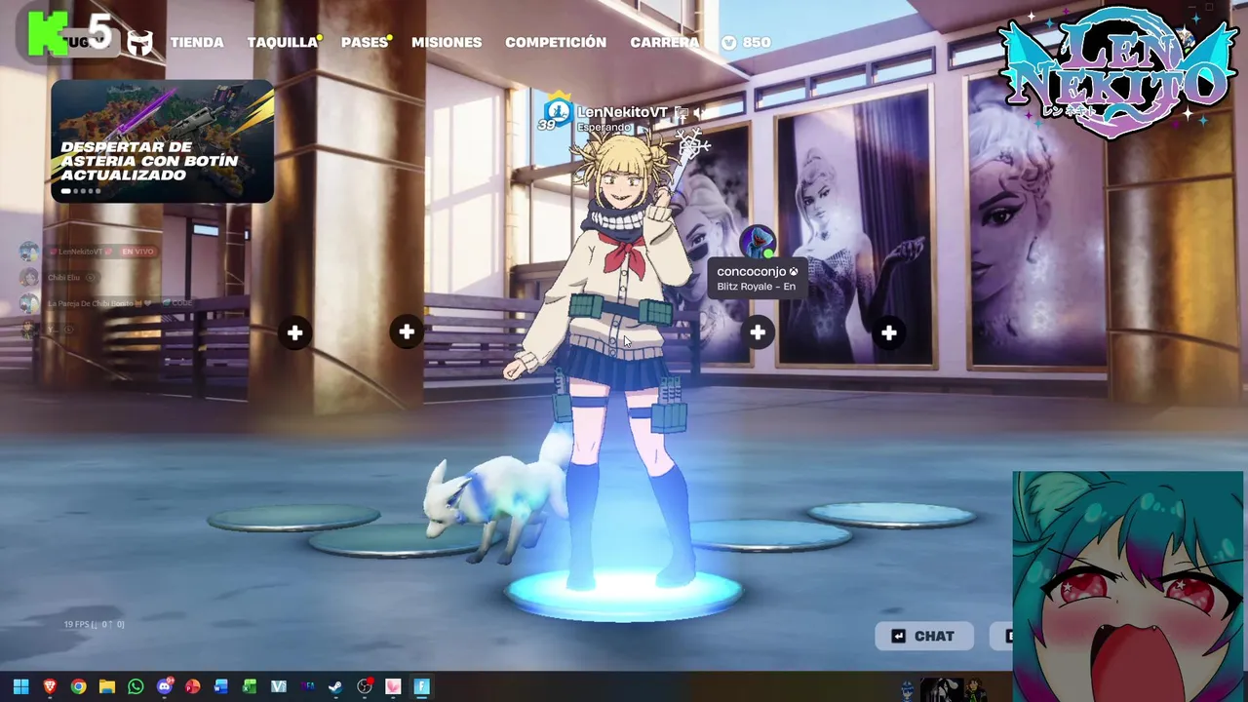Click Chibi Eliu in the chat overlay
This screenshot has height=702, width=1248.
(x=63, y=278)
